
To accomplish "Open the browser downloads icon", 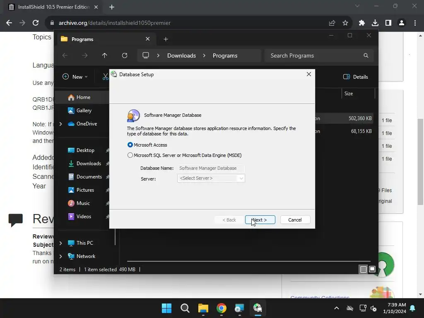I will click(x=375, y=23).
